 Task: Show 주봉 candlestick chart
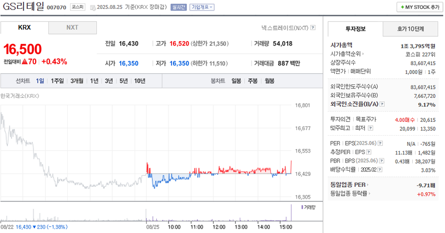253,81
